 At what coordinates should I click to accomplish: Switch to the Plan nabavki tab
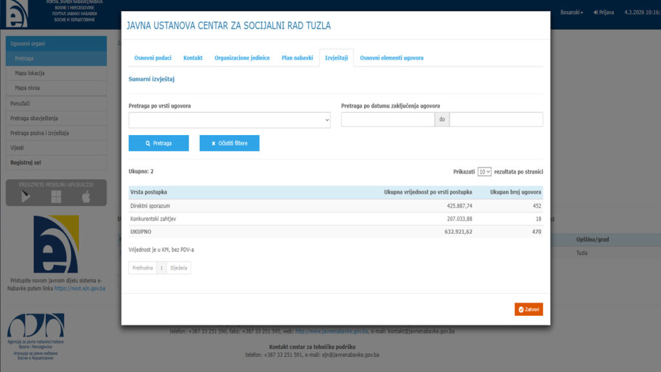(297, 58)
